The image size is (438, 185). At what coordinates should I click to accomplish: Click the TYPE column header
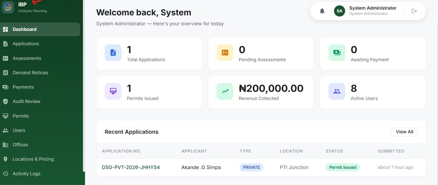click(x=245, y=151)
